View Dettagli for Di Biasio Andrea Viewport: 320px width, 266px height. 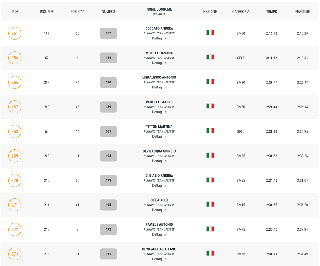(x=159, y=185)
